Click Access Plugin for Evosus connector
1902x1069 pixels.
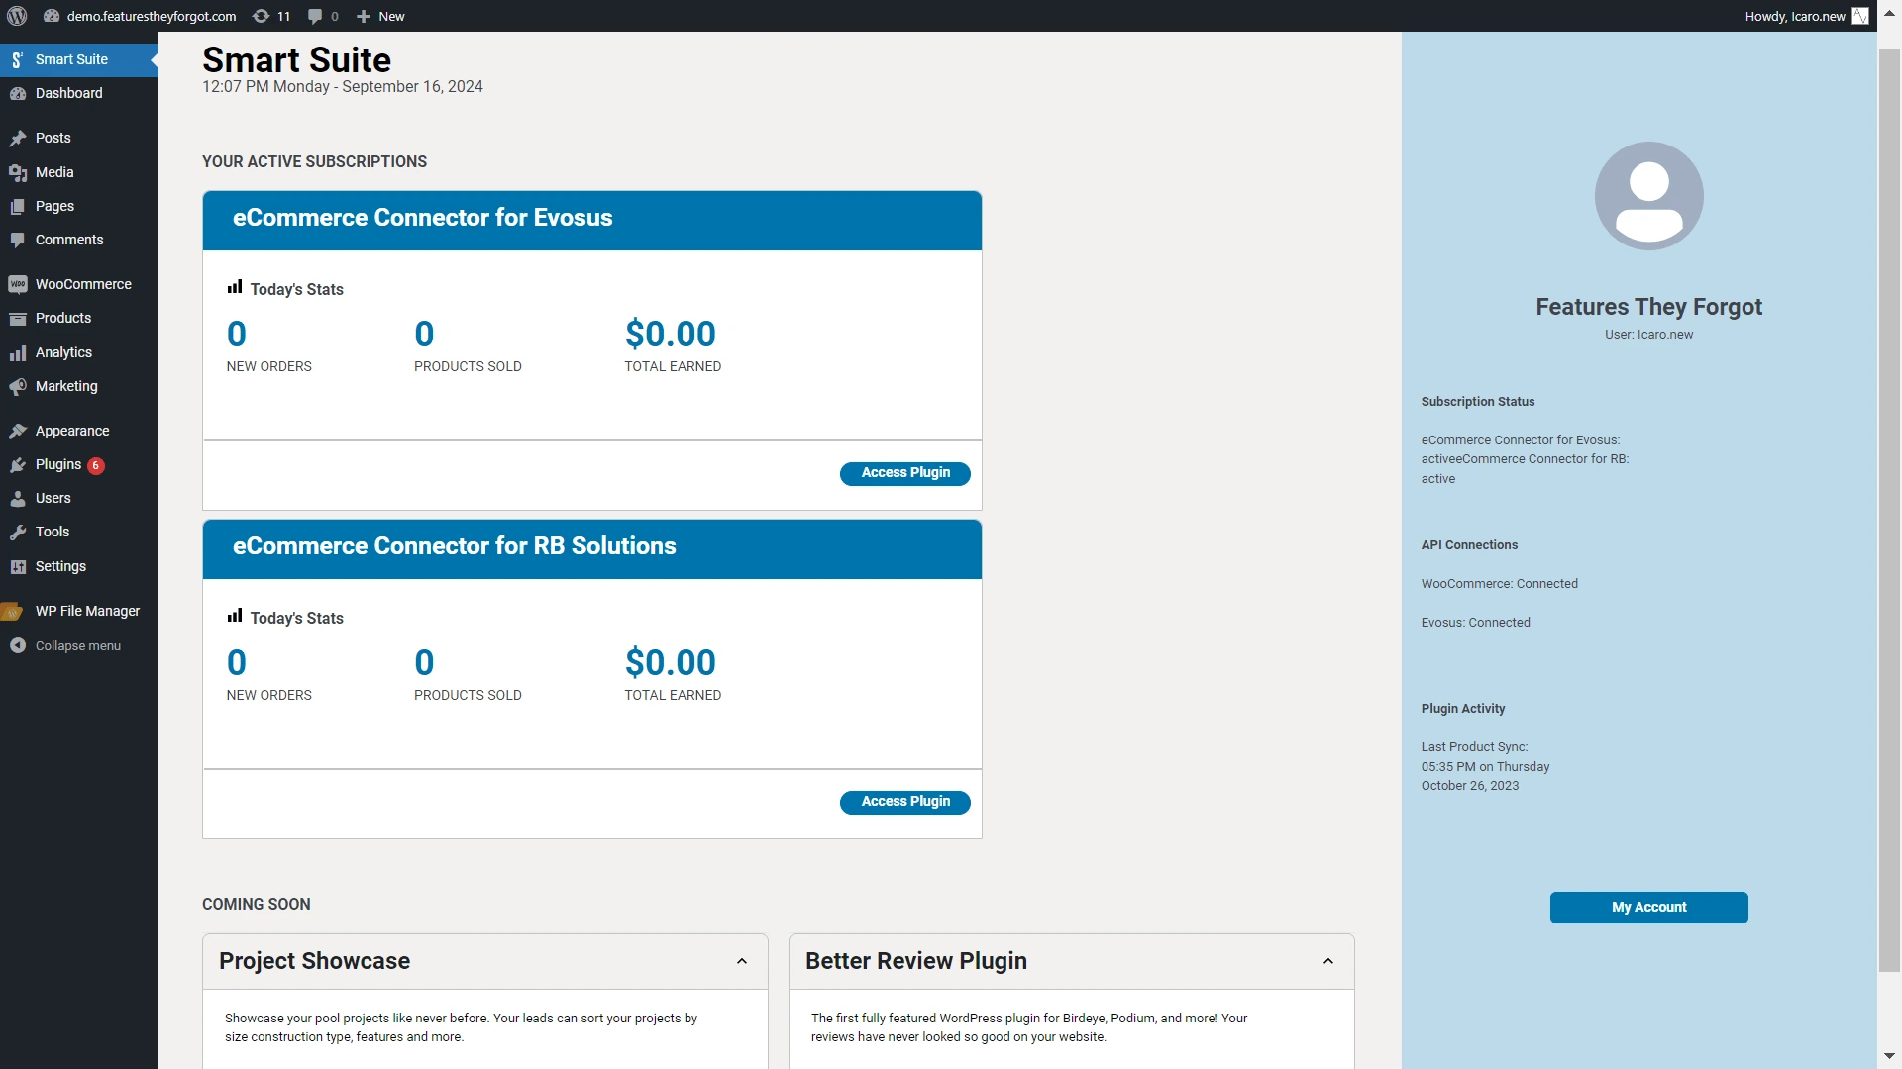[x=904, y=473]
